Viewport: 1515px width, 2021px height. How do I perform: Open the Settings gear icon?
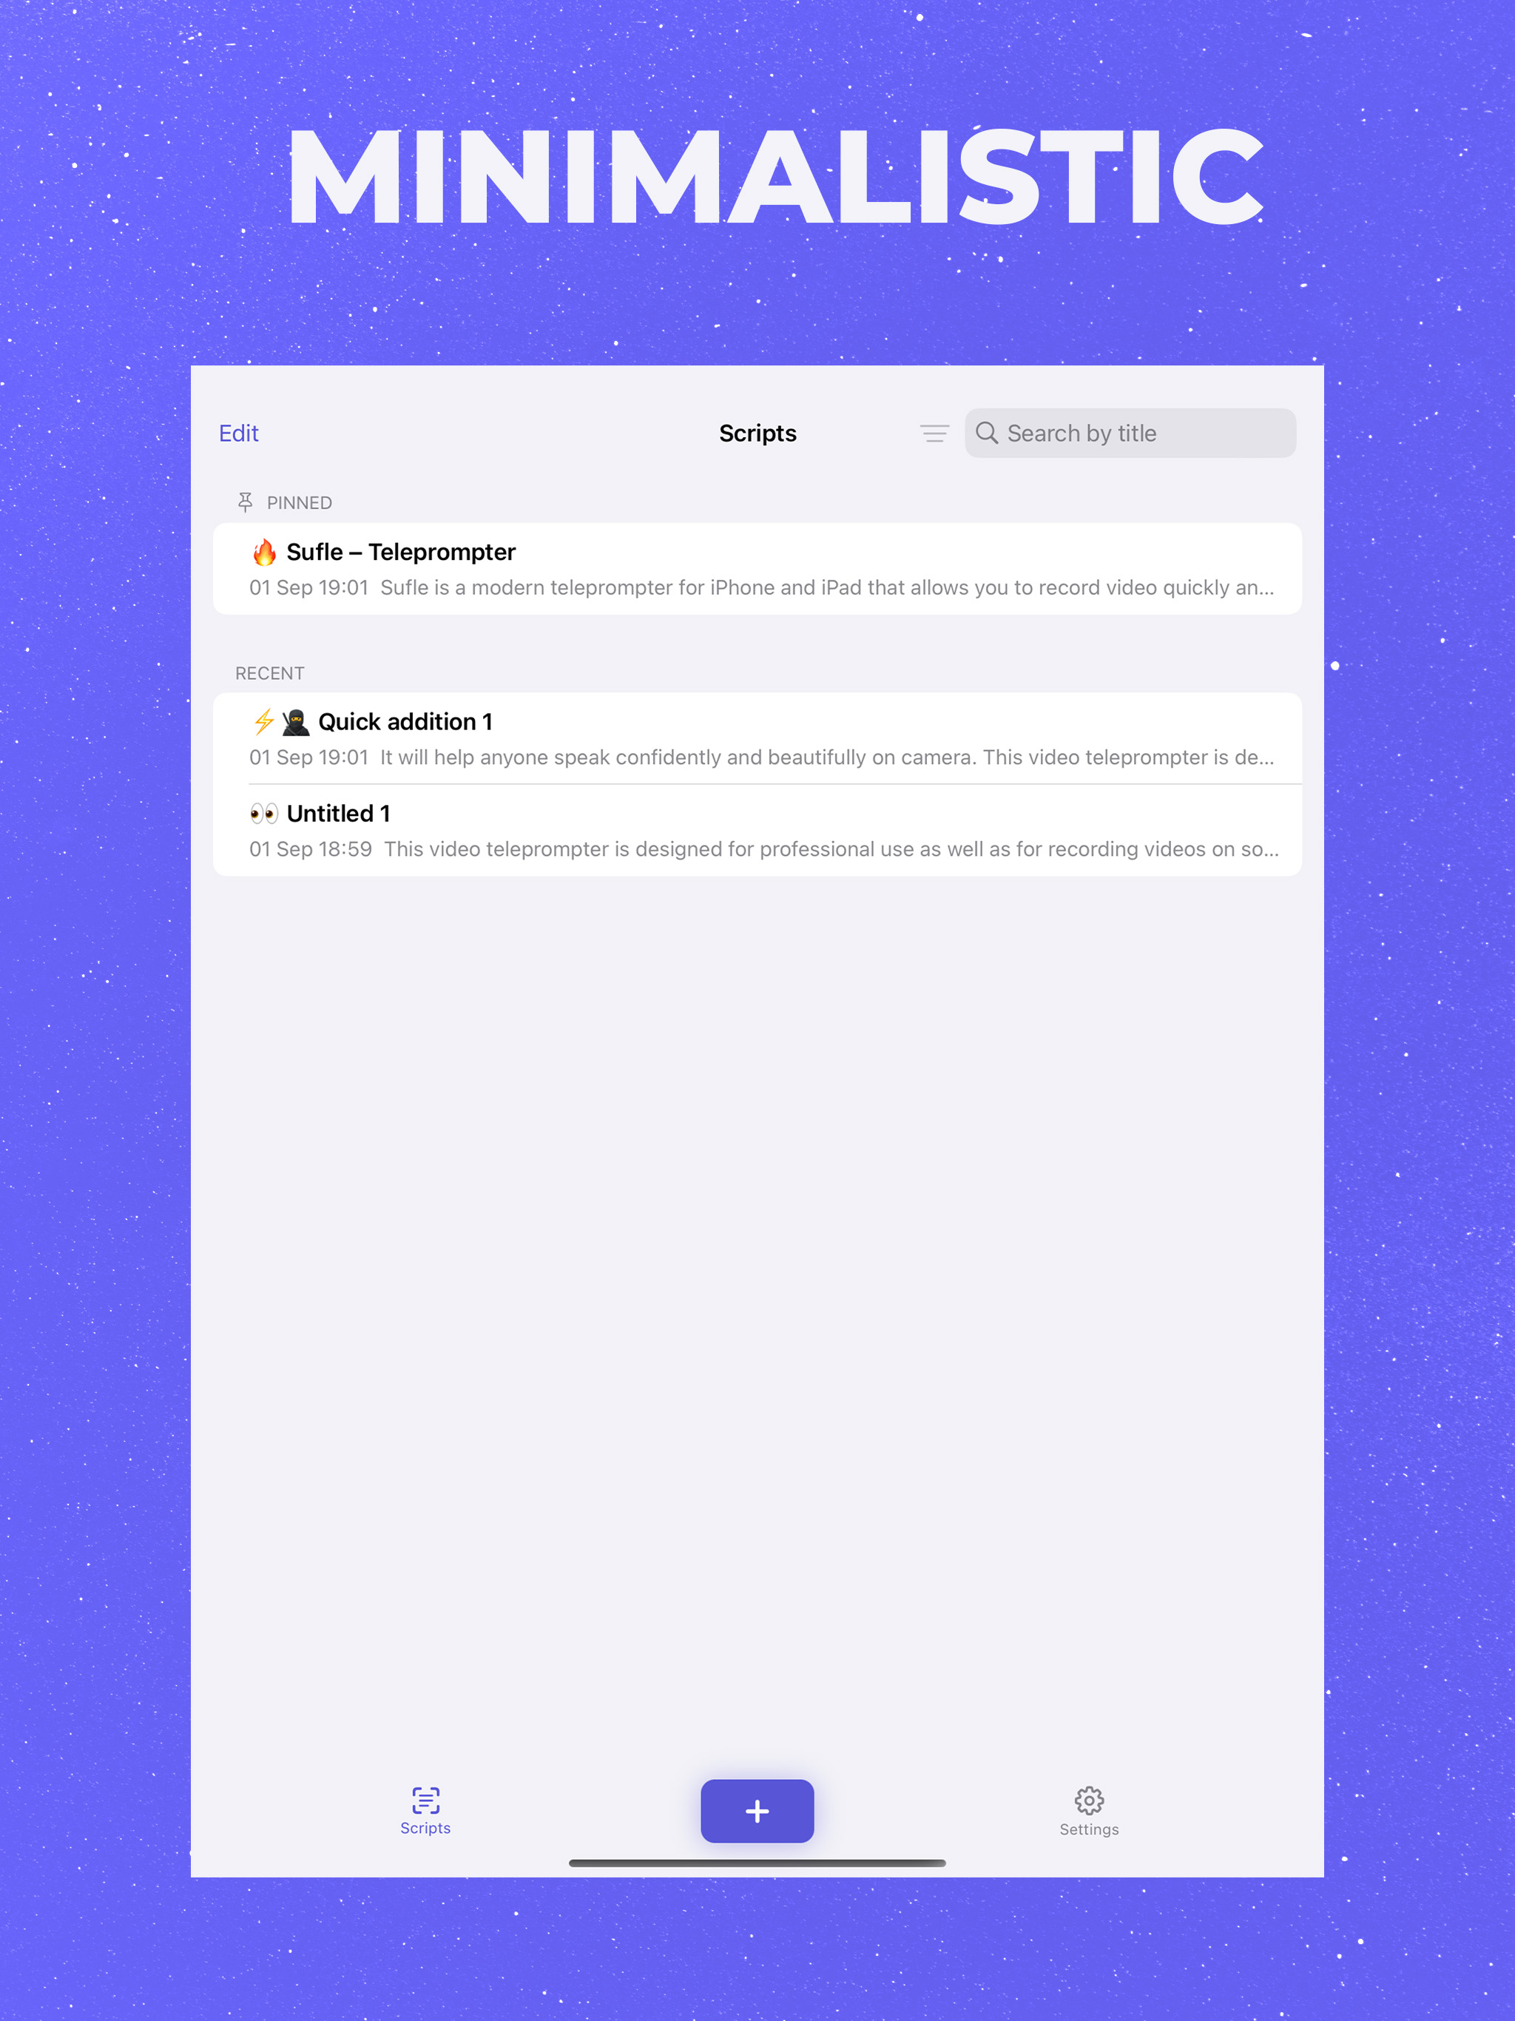point(1088,1800)
